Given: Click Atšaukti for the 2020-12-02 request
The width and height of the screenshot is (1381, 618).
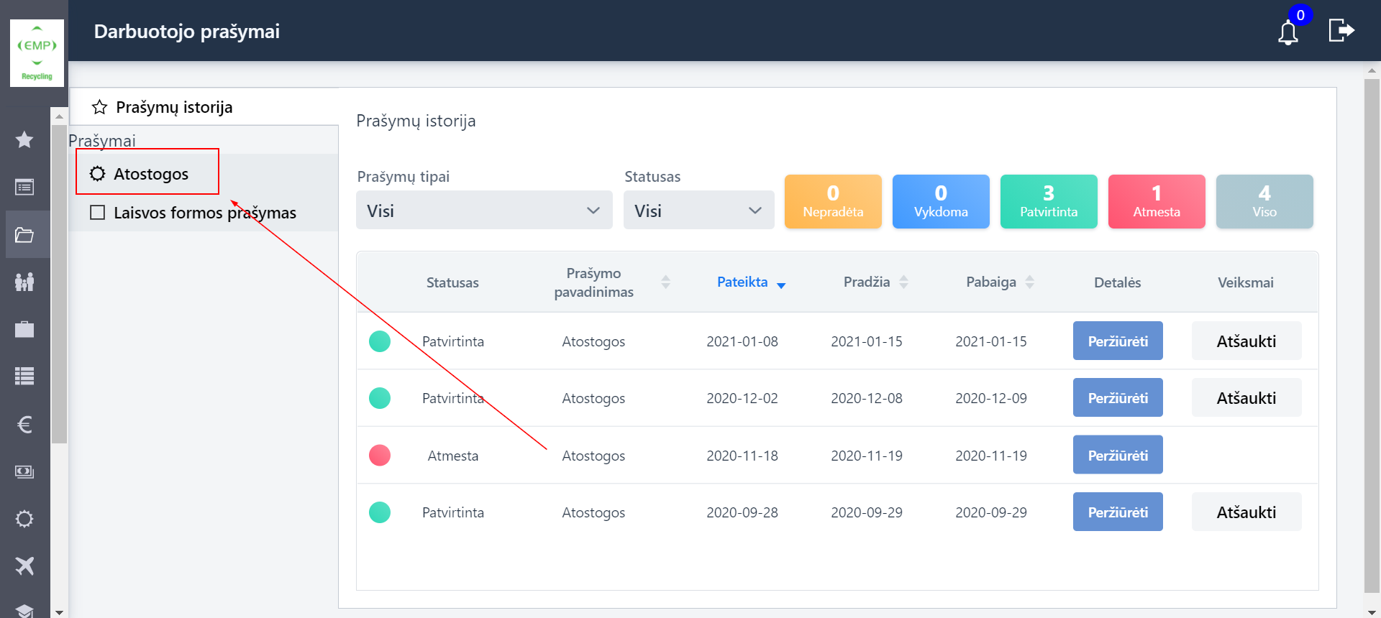Looking at the screenshot, I should (x=1246, y=398).
